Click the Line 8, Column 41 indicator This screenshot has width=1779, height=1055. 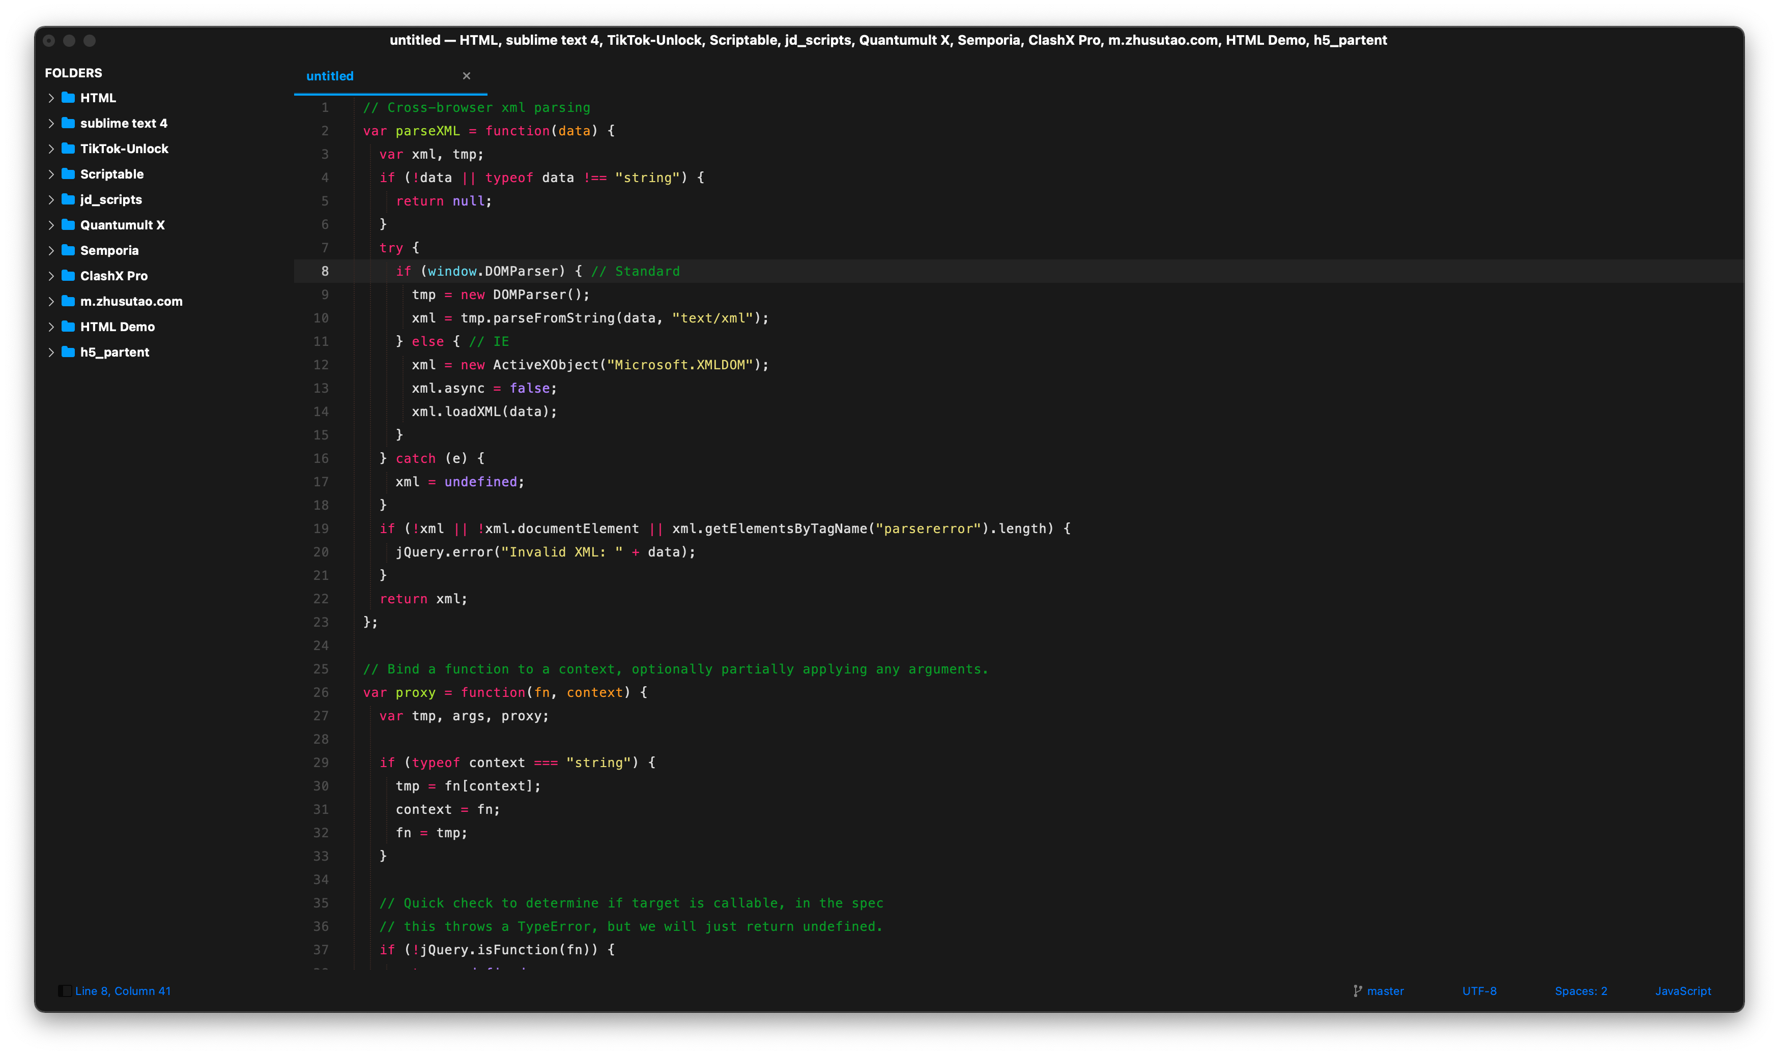pyautogui.click(x=123, y=991)
